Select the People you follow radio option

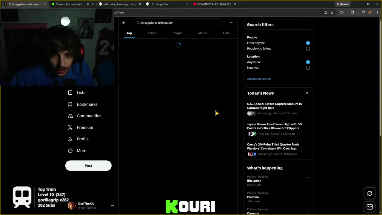click(x=308, y=49)
